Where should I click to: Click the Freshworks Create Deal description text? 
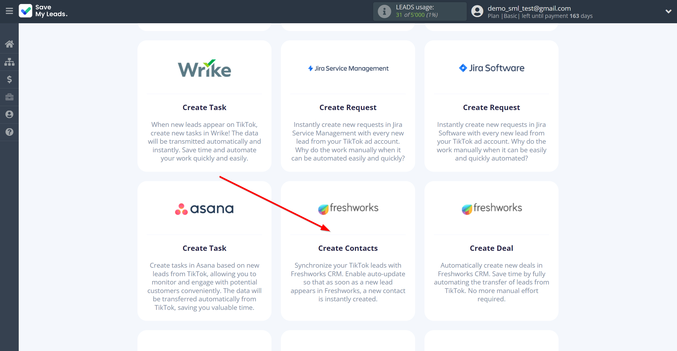point(491,282)
